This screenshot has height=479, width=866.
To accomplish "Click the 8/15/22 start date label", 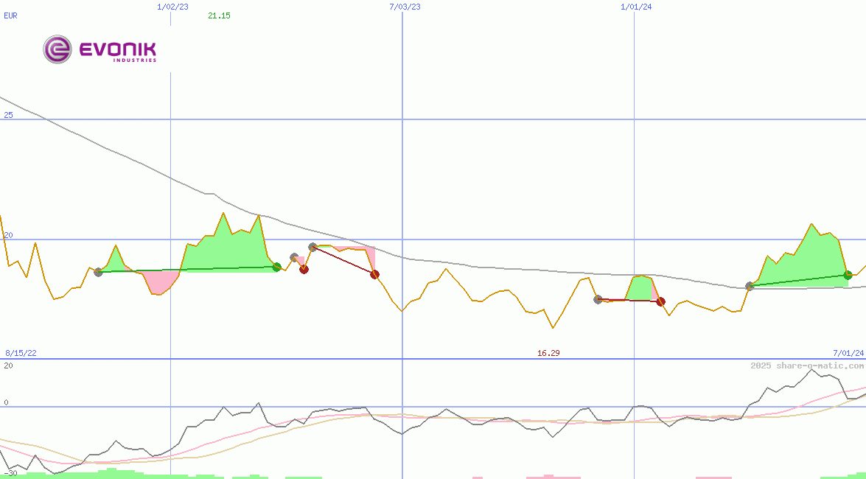I will pos(21,353).
